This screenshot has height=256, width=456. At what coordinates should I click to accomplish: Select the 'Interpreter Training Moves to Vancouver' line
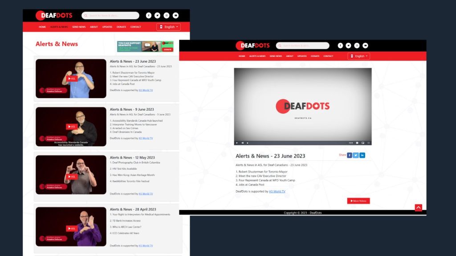point(133,124)
